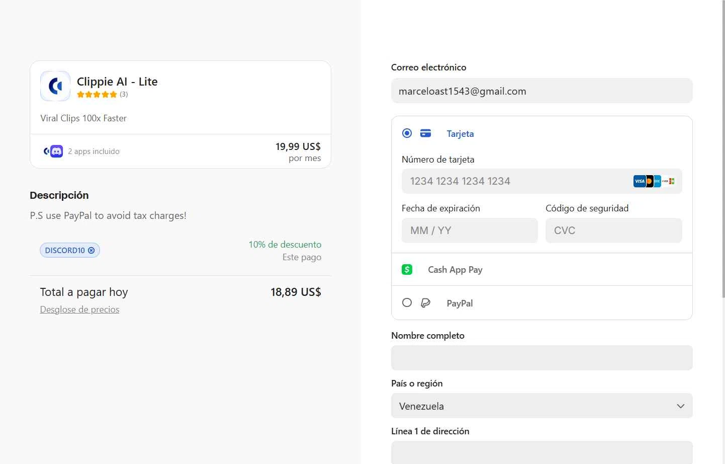Remove the DISCORD10 coupon code
This screenshot has width=725, height=464.
(x=91, y=250)
